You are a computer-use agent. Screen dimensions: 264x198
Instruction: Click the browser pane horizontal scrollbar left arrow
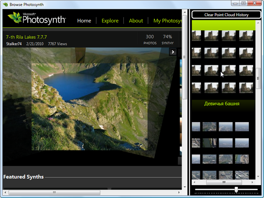(5, 193)
